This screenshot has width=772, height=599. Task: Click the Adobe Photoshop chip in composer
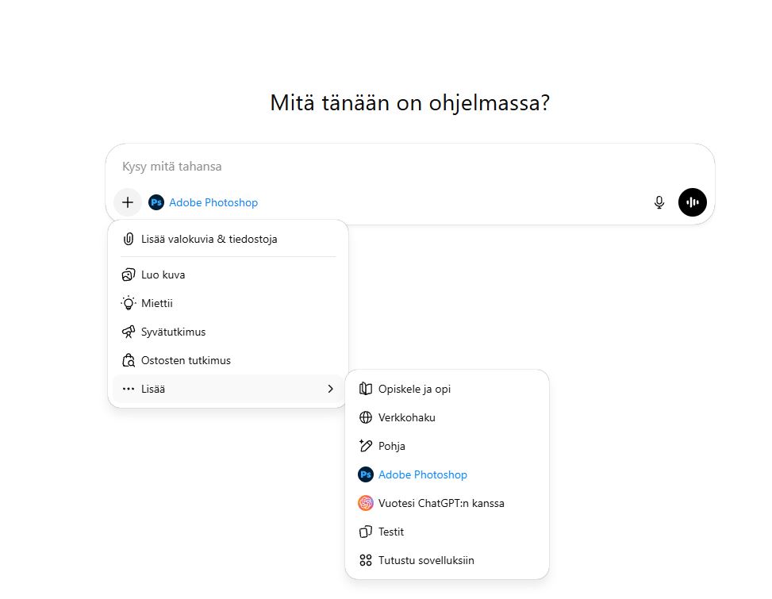tap(204, 202)
